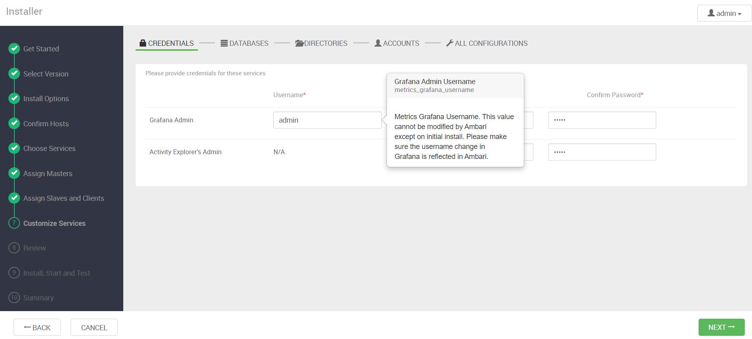This screenshot has height=339, width=752.
Task: Open All Configurations tab
Action: [487, 43]
